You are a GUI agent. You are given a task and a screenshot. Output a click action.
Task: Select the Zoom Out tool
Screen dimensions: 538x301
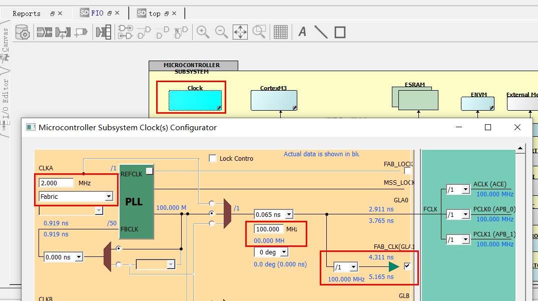(x=222, y=32)
